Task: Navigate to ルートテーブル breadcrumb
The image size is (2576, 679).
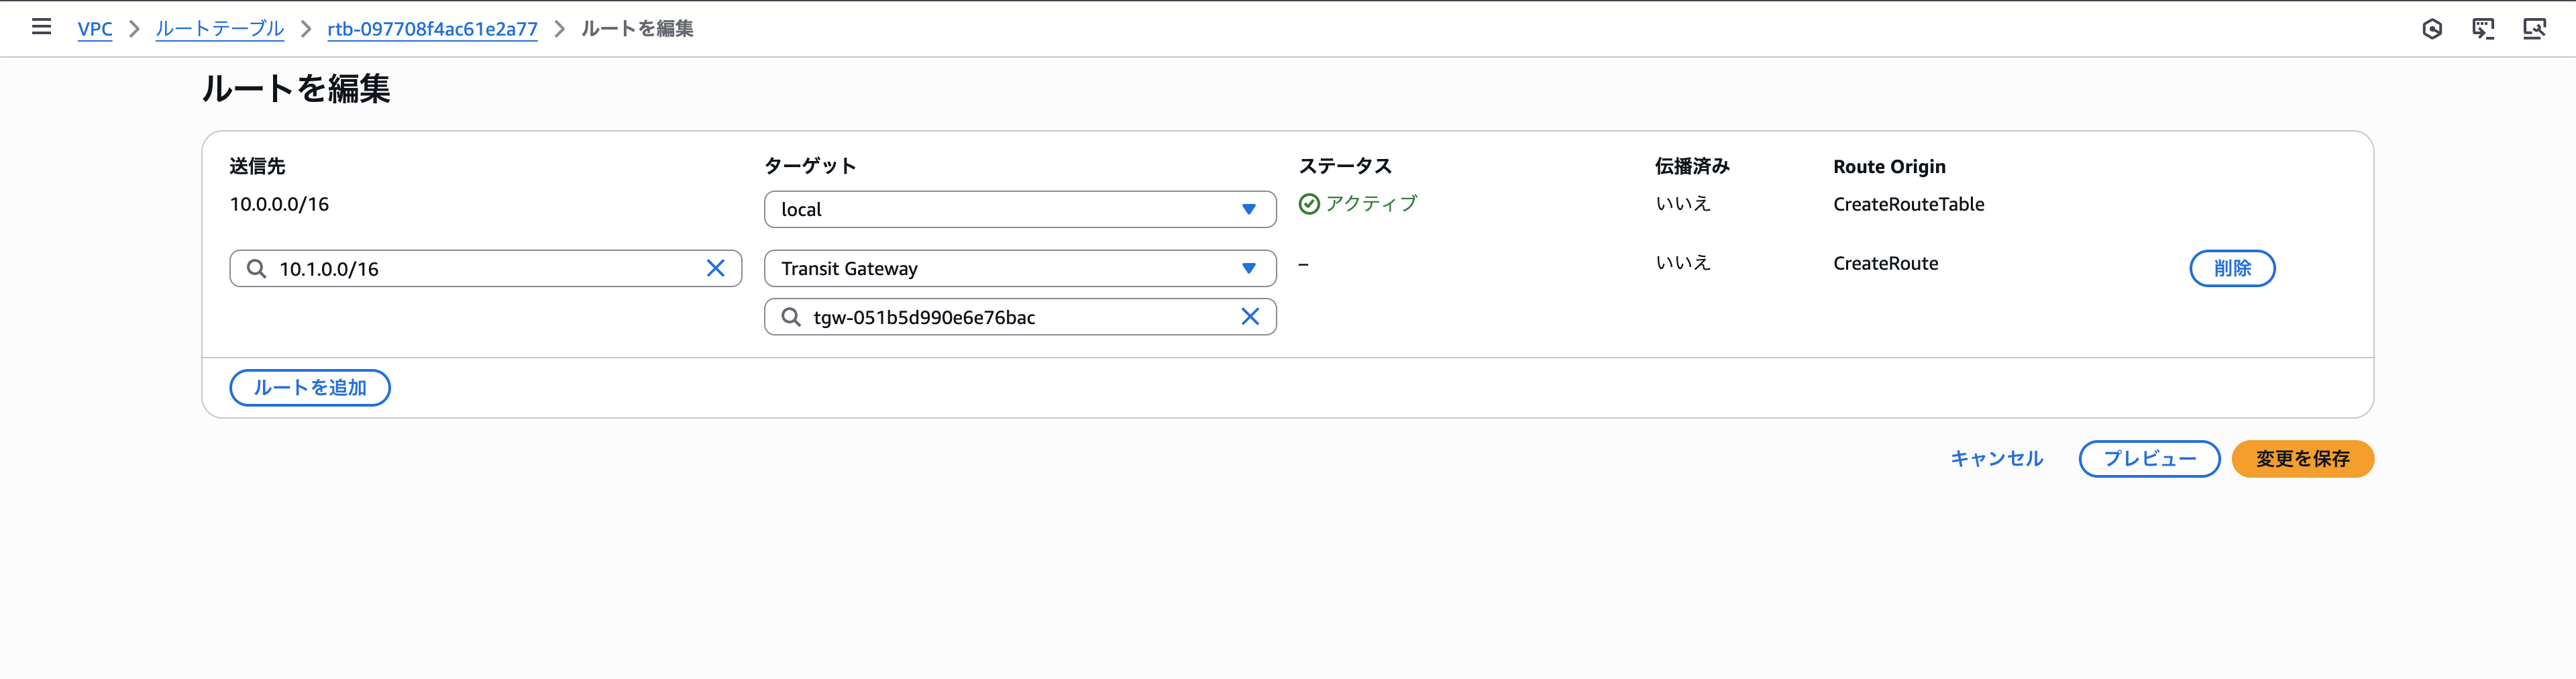Action: point(219,29)
